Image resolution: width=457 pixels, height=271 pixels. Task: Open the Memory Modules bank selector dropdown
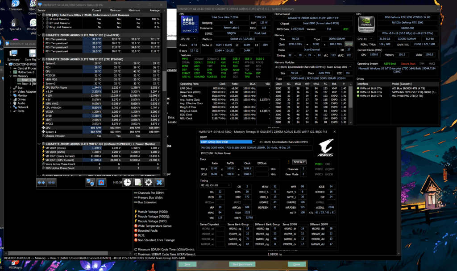pos(313,67)
